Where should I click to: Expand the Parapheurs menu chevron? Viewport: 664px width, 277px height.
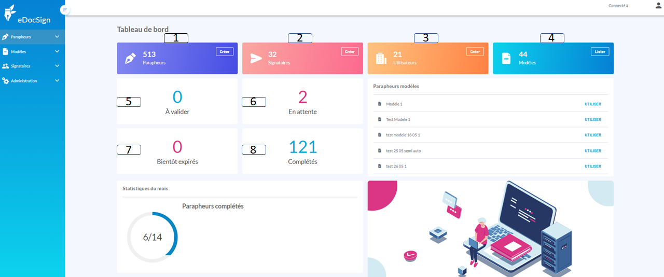[57, 37]
